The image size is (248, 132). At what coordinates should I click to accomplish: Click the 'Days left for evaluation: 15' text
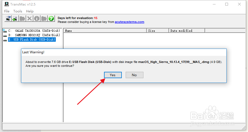(x=77, y=18)
